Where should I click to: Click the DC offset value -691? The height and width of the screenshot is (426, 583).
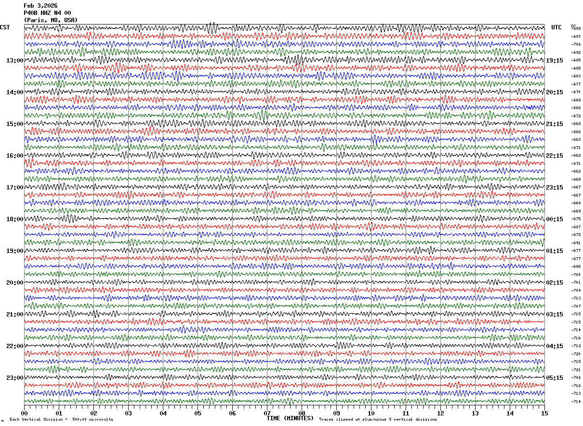(x=576, y=243)
